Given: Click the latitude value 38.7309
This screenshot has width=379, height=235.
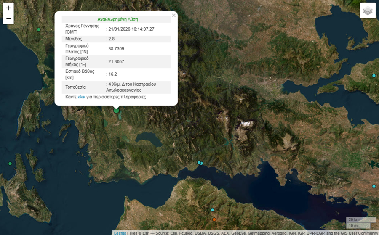Looking at the screenshot, I should tap(116, 48).
